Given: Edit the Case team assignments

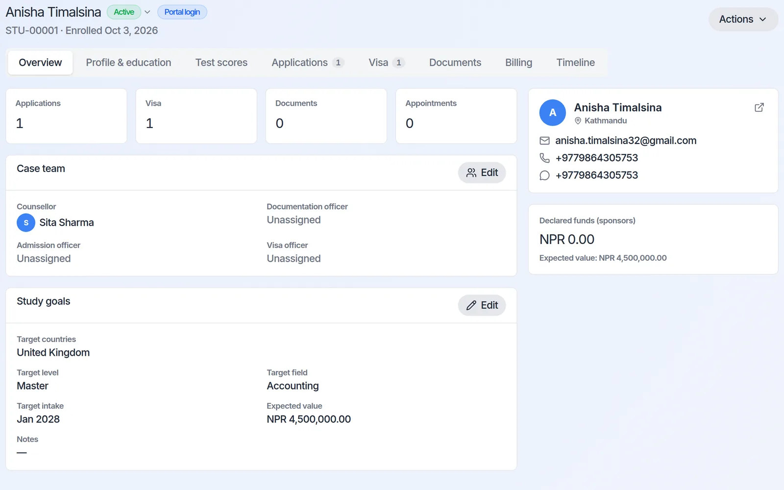Looking at the screenshot, I should point(482,172).
